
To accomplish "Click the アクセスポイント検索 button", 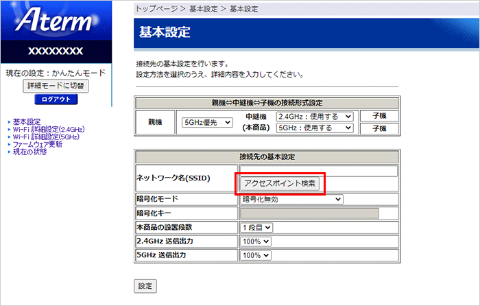I will coord(280,183).
